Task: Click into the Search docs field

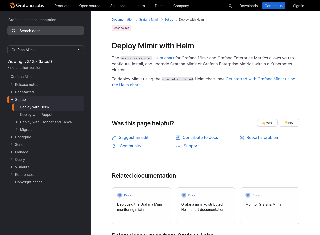Action: pyautogui.click(x=50, y=31)
